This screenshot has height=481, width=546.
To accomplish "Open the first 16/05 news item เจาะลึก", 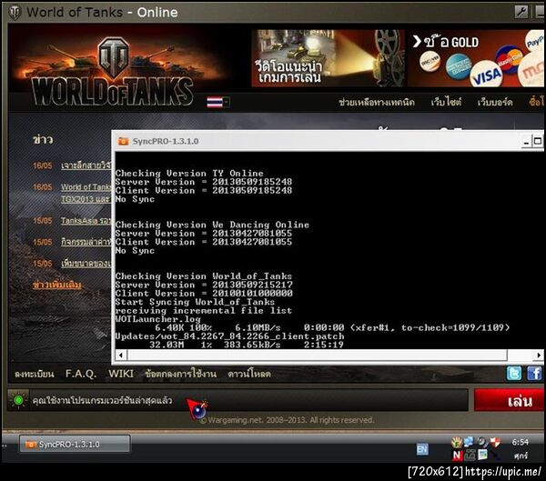I will pos(86,165).
